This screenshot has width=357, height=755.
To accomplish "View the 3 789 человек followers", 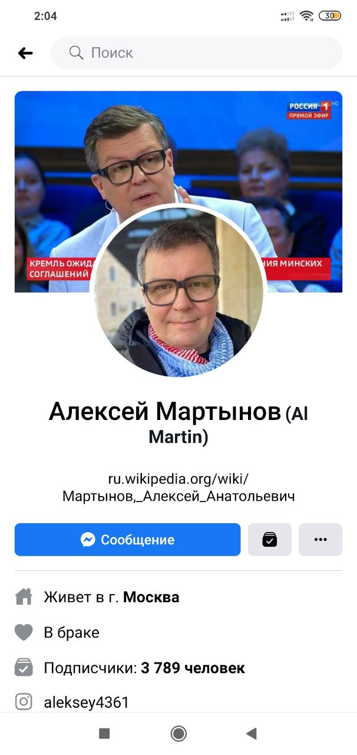I will [193, 668].
